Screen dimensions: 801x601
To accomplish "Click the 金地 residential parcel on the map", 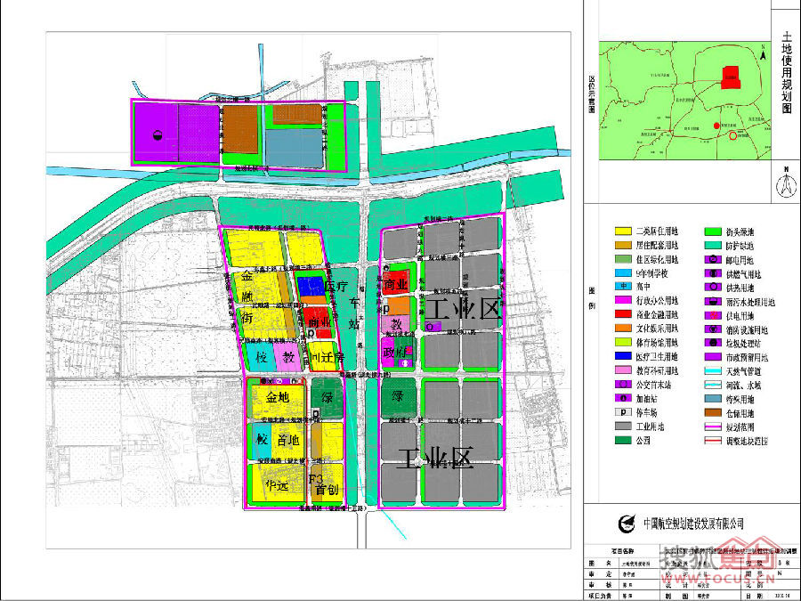I will [271, 397].
